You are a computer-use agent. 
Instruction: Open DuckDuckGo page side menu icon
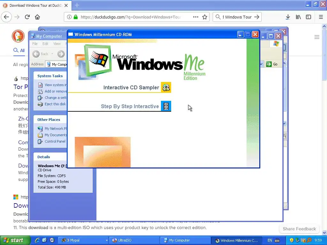[x=317, y=37]
